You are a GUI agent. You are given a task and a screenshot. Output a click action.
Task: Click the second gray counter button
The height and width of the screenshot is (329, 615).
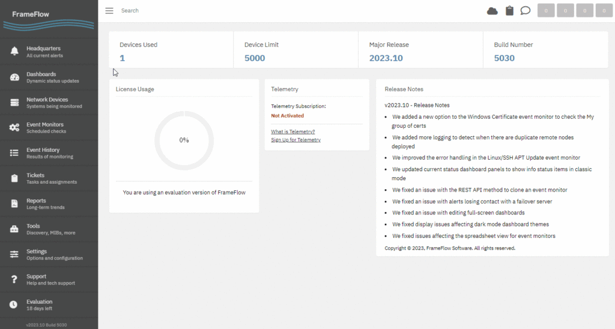point(565,11)
